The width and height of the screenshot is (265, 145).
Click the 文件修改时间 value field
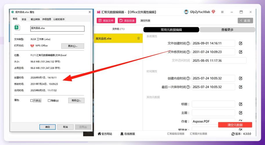click(x=213, y=52)
